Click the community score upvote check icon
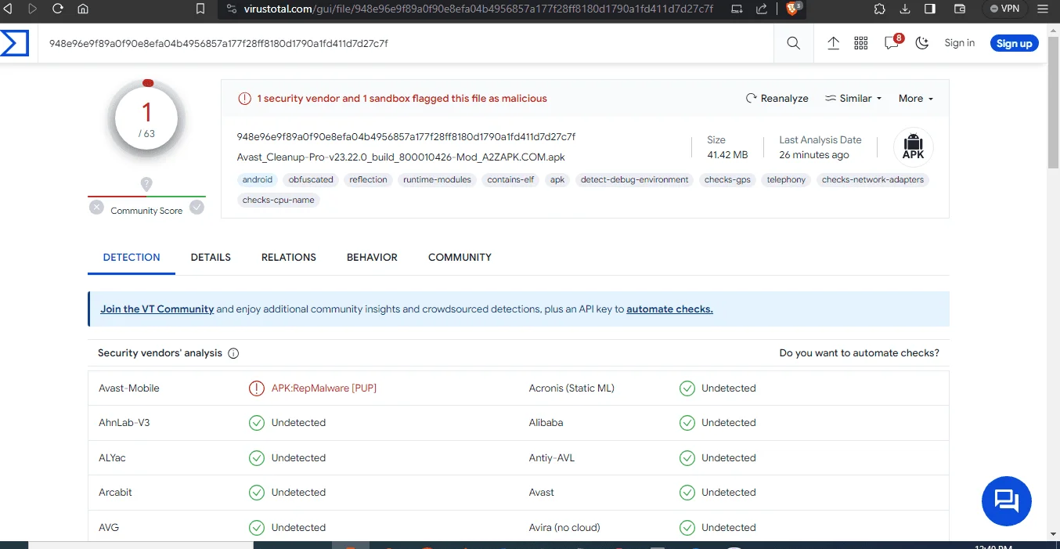 [196, 208]
